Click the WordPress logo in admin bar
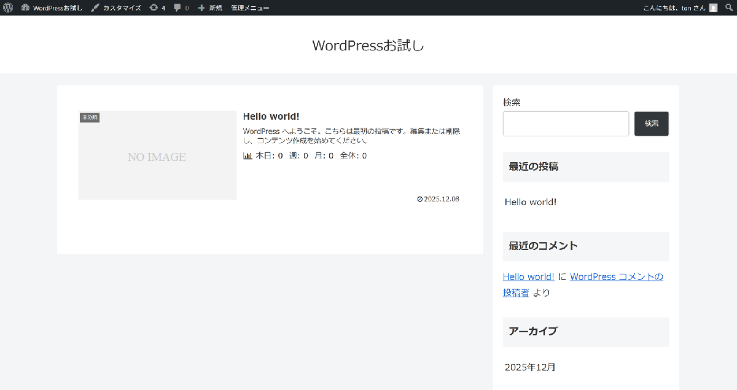 (x=8, y=8)
